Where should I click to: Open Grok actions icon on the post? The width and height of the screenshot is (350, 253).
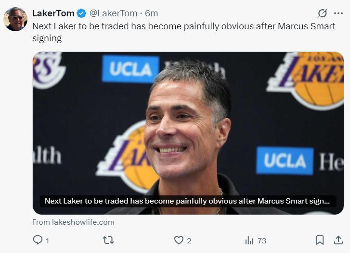click(x=323, y=13)
